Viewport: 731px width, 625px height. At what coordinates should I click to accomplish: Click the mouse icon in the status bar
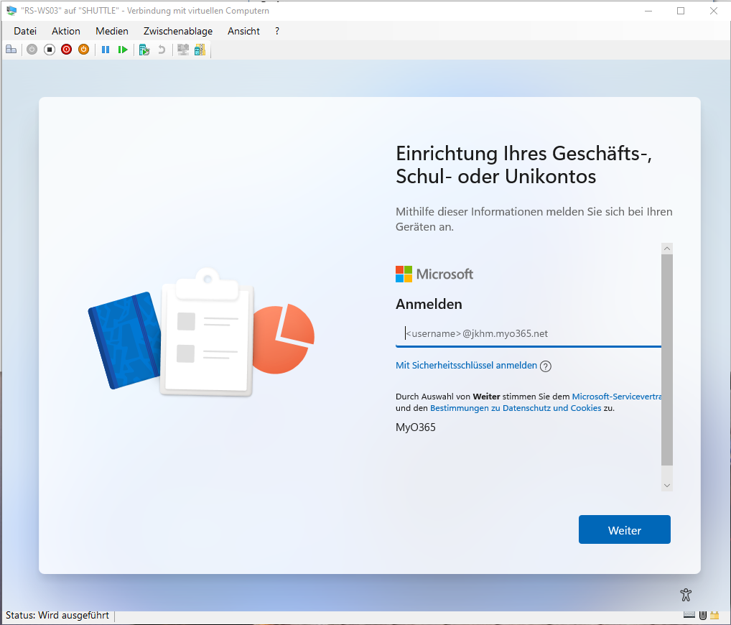coord(702,615)
